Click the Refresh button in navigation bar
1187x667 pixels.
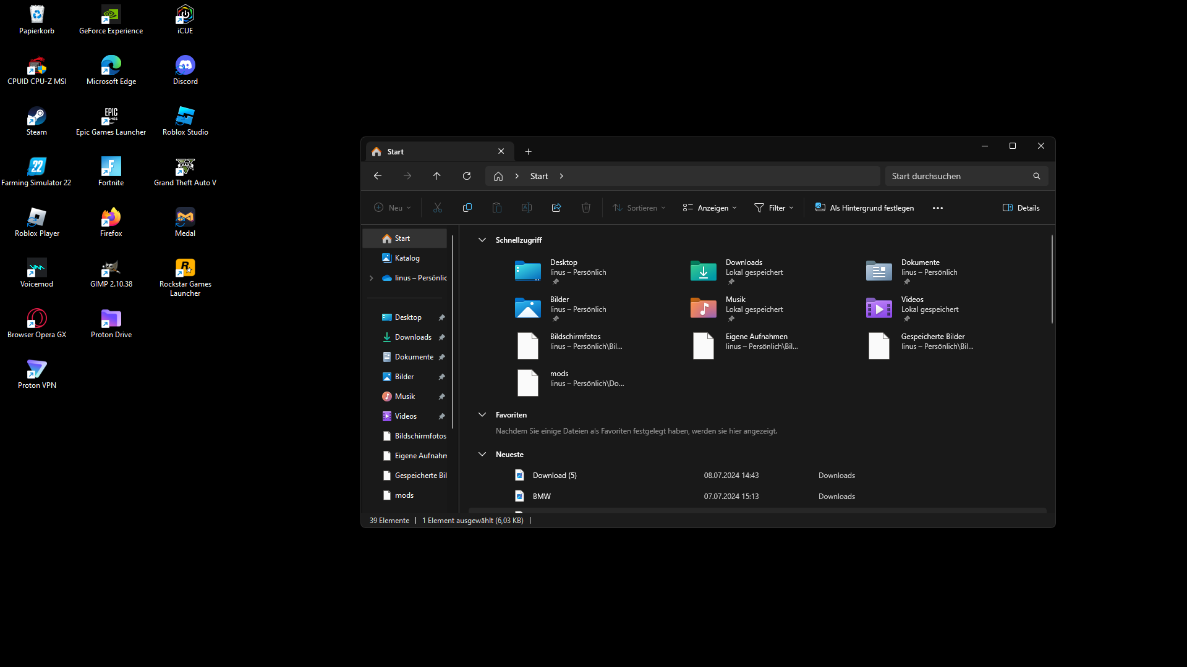[x=467, y=176]
